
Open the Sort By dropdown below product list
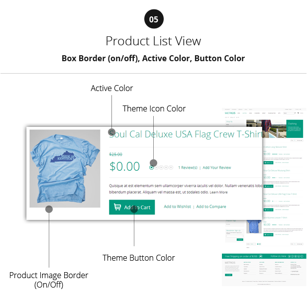tap(251, 244)
